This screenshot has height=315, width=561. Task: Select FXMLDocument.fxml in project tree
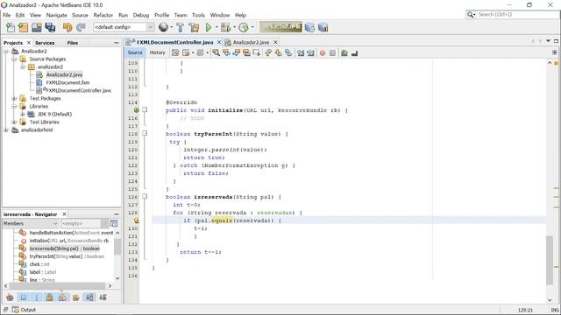pyautogui.click(x=67, y=82)
